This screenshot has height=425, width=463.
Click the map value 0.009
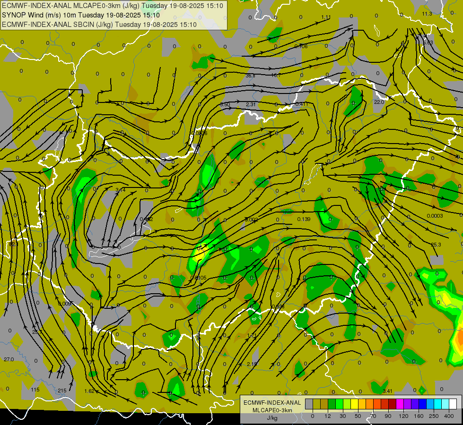click(x=65, y=304)
